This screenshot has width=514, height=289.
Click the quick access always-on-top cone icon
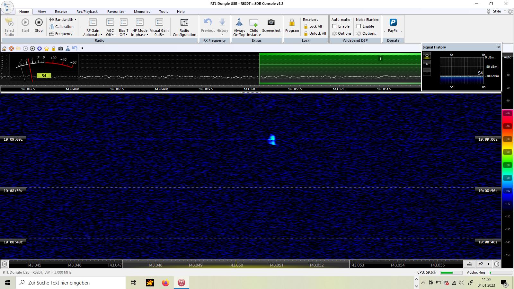[x=68, y=48]
